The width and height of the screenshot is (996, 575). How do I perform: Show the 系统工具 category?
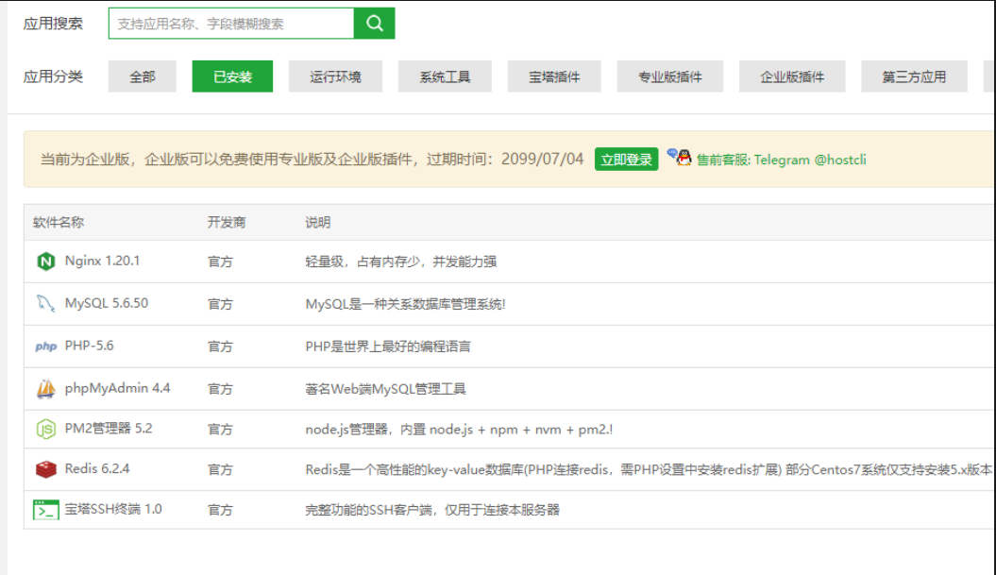[x=445, y=76]
